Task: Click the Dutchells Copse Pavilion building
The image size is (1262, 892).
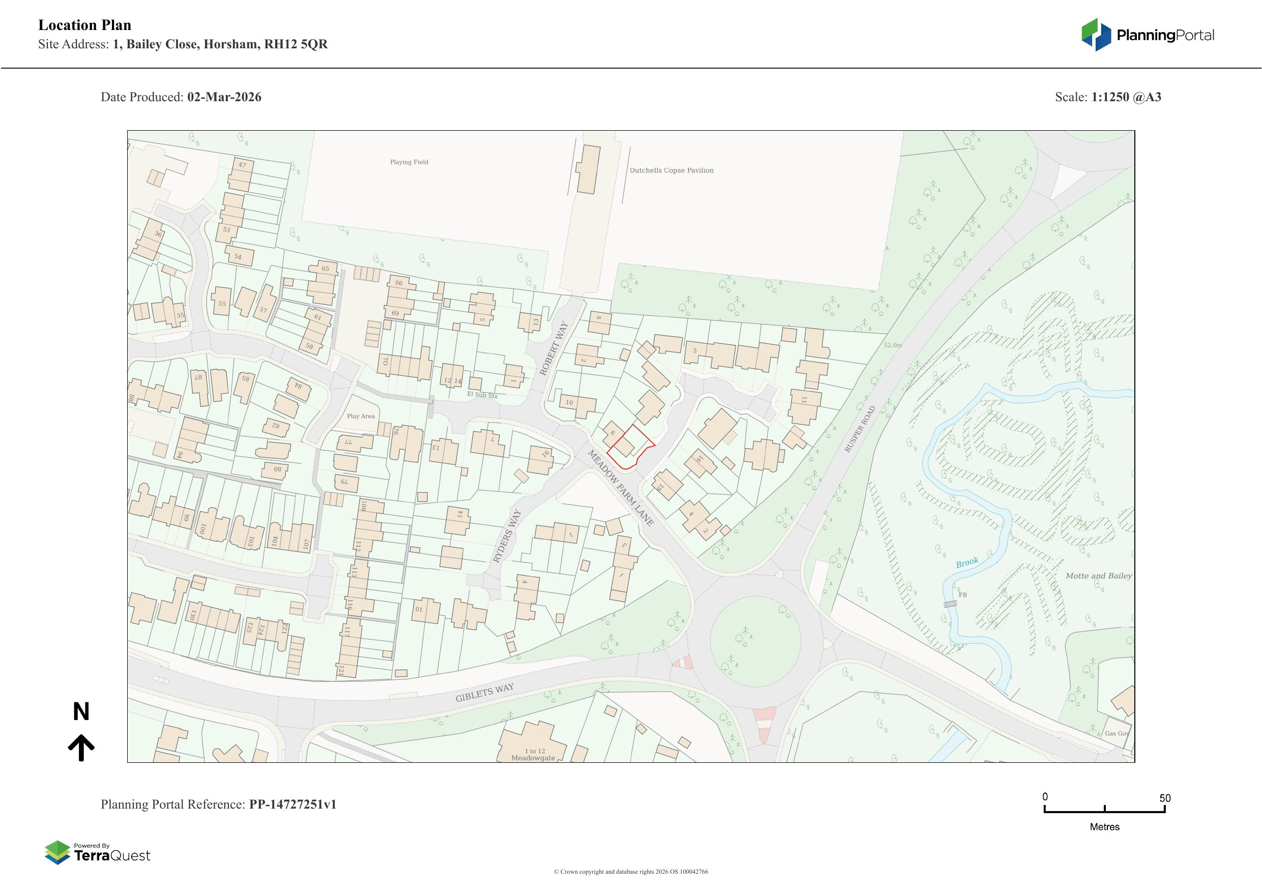Action: [588, 169]
